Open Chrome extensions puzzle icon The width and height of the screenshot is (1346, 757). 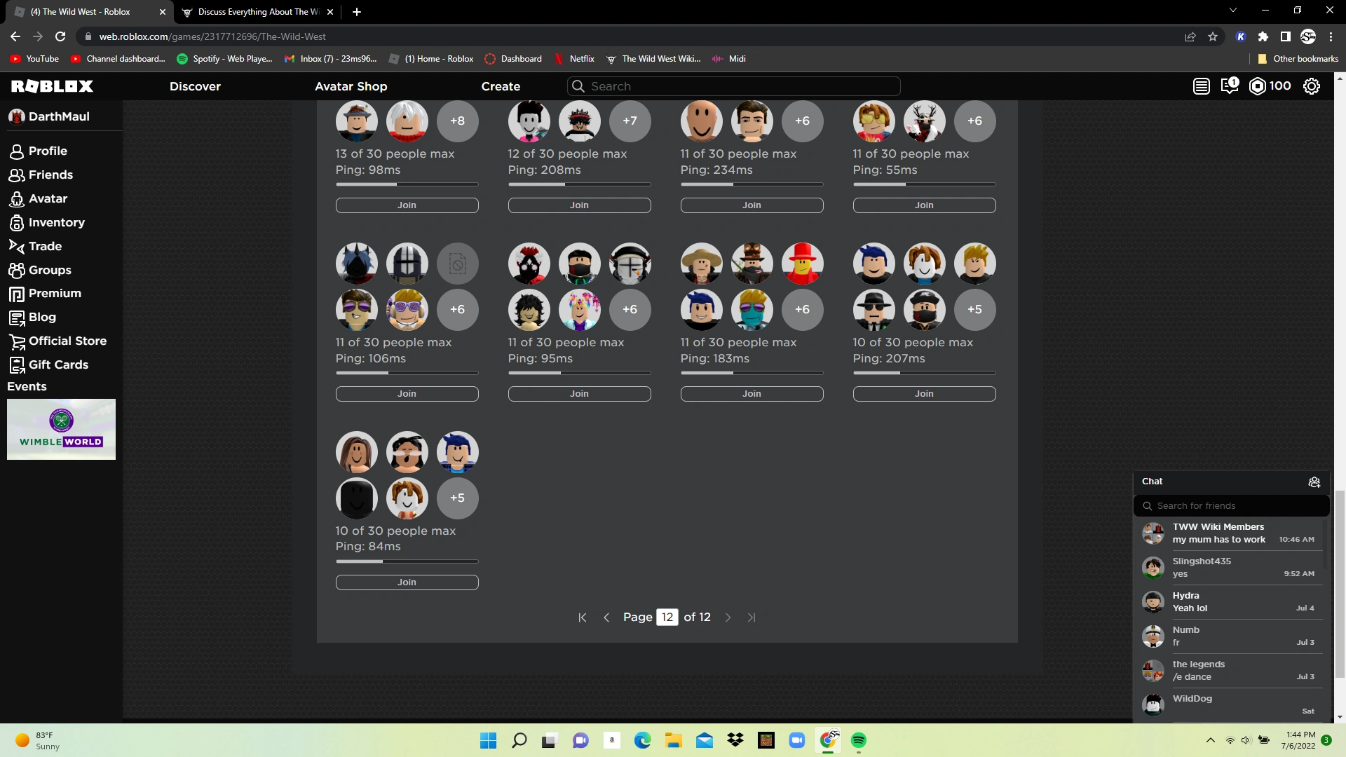pyautogui.click(x=1263, y=36)
